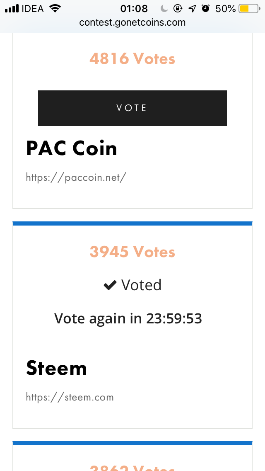Tap the blue bar atop Steem card
The height and width of the screenshot is (471, 265).
(132, 223)
